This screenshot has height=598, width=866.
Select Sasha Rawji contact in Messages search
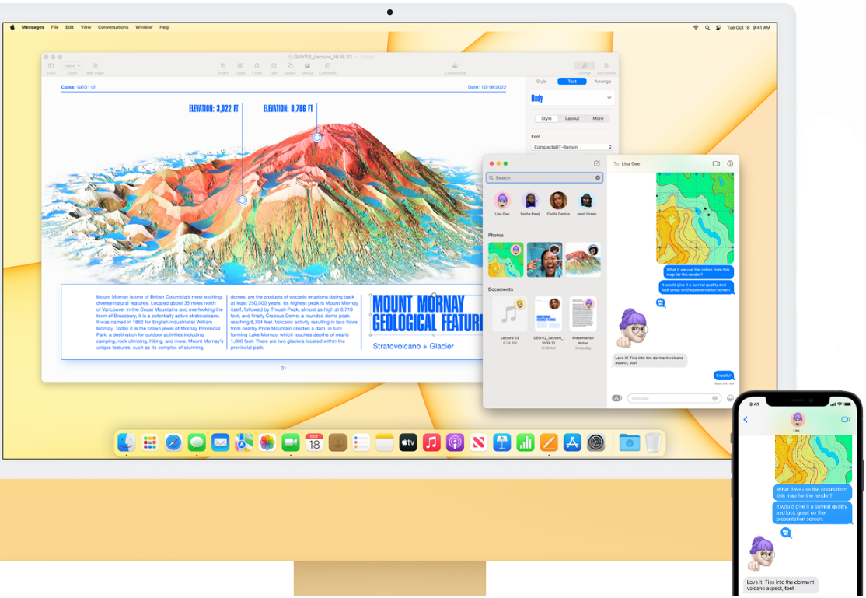(530, 204)
